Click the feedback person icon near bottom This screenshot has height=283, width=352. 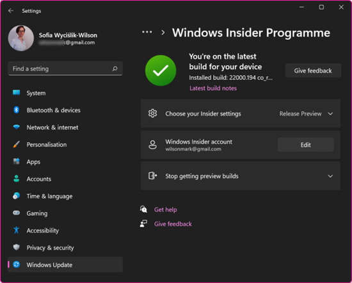[x=143, y=223]
